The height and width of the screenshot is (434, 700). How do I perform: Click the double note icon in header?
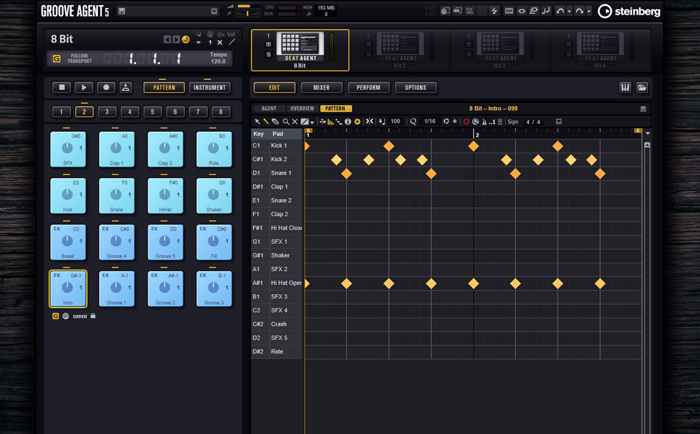tap(546, 10)
